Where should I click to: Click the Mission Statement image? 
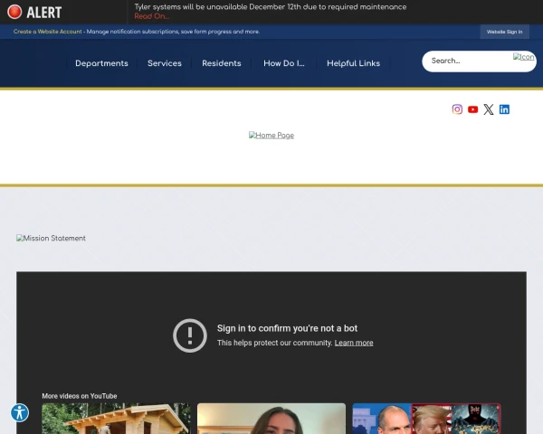(51, 238)
